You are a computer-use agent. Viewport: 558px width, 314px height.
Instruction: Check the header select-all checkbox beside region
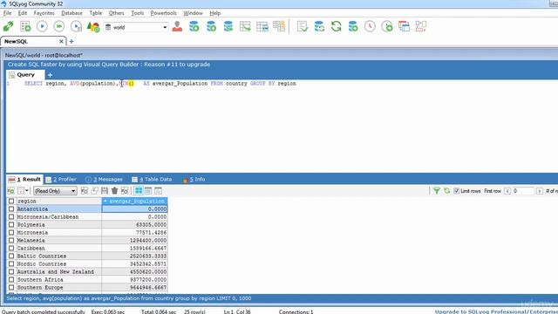(x=11, y=201)
